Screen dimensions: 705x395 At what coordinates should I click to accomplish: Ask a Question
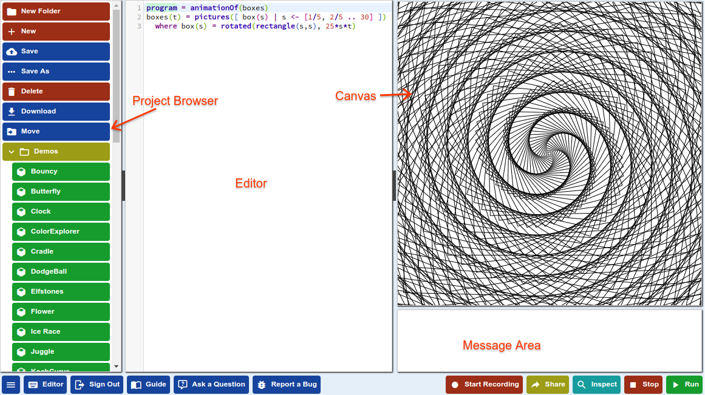click(x=211, y=384)
